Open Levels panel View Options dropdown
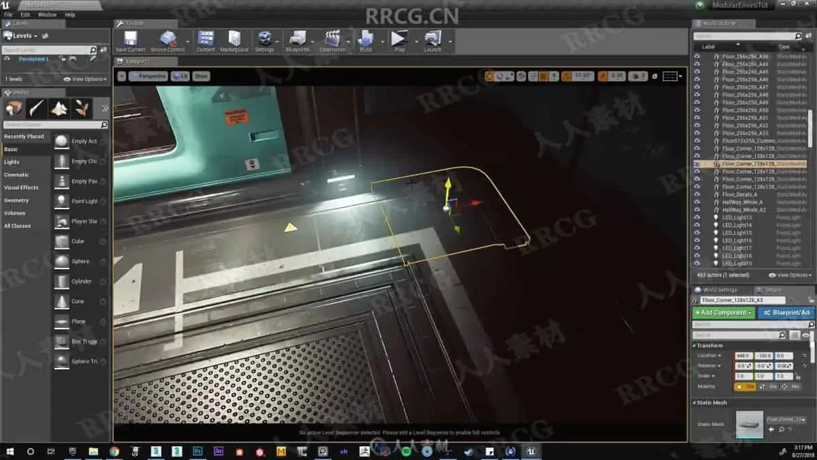This screenshot has height=460, width=817. (x=86, y=79)
